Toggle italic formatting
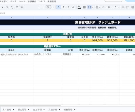Image resolution: width=135 pixels, height=112 pixels. 63,7
